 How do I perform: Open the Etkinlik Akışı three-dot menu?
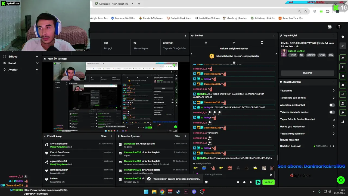click(x=111, y=136)
